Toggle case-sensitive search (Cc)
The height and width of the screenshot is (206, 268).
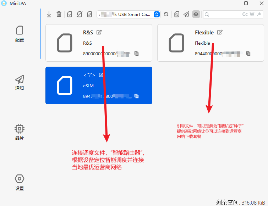click(245, 14)
